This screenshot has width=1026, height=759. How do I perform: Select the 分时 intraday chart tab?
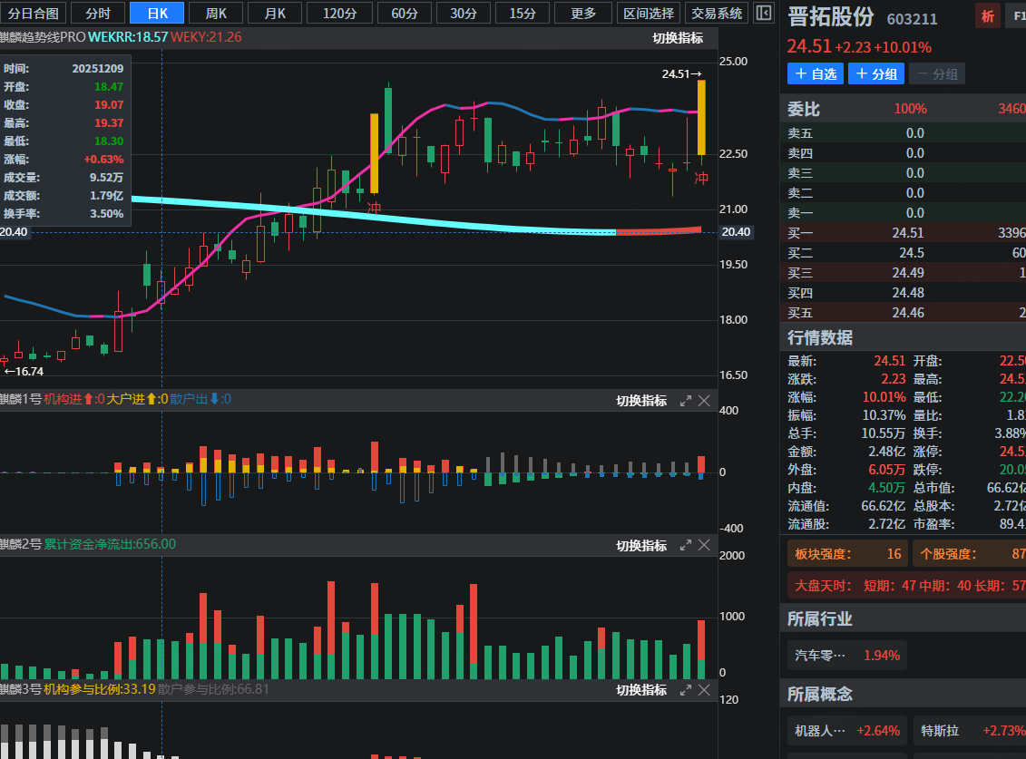tap(97, 13)
